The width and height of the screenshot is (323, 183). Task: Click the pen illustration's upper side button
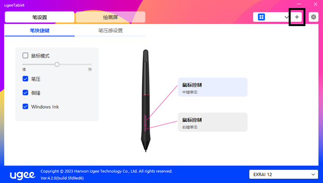[x=146, y=119]
